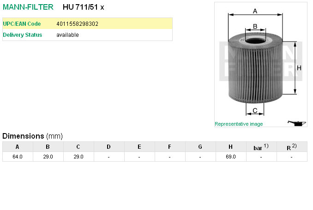Click the column B header

pyautogui.click(x=48, y=147)
